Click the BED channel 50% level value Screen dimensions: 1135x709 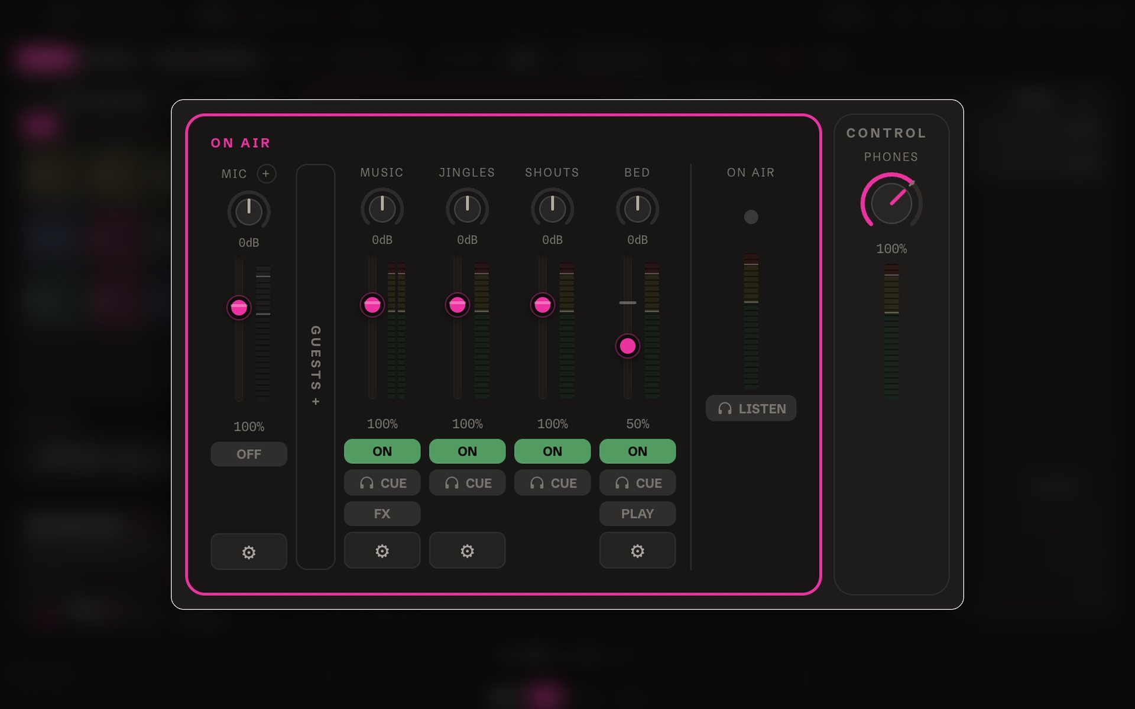click(637, 424)
